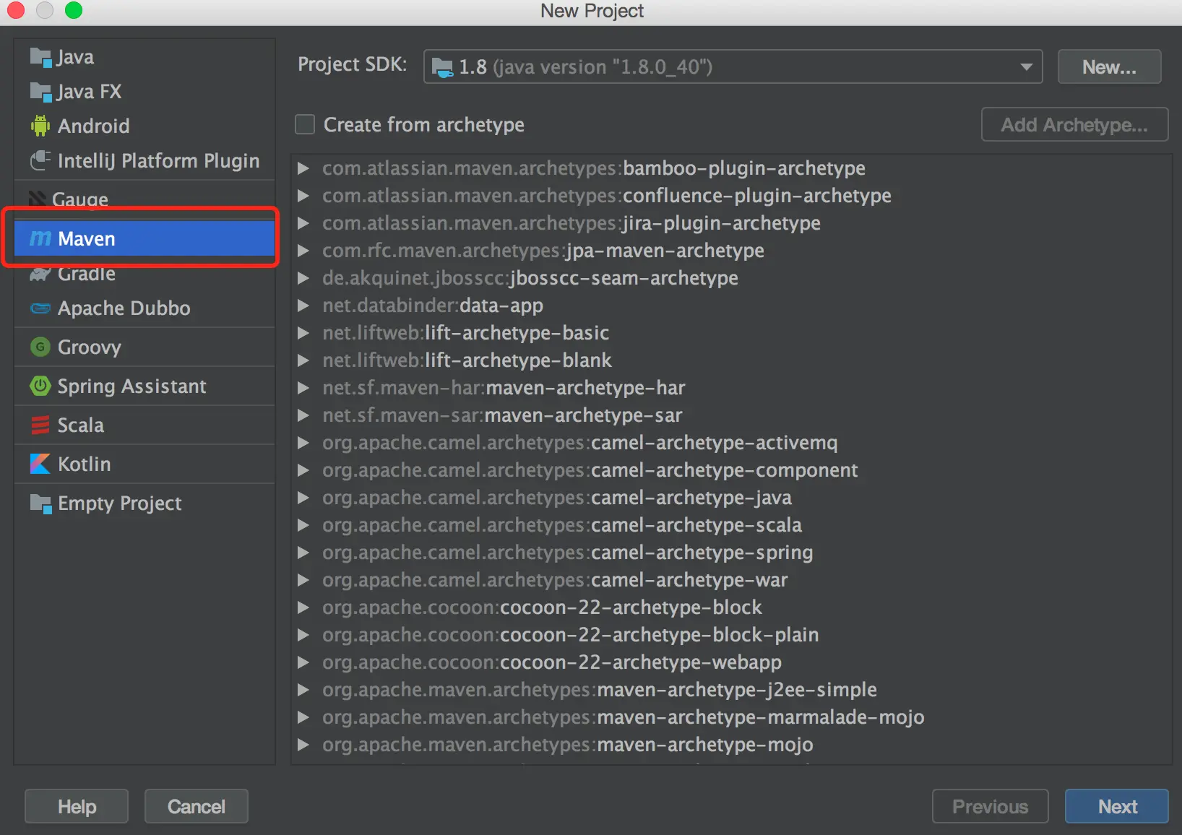Click the New... SDK button
Viewport: 1182px width, 835px height.
point(1109,66)
